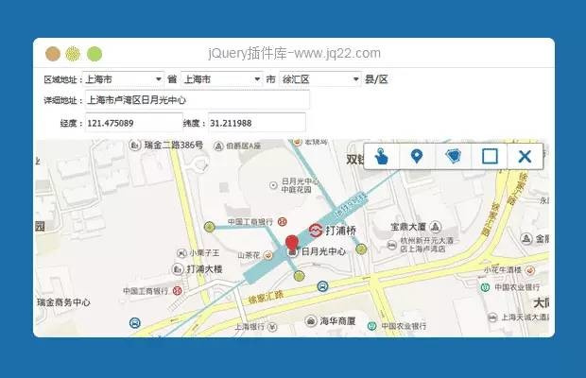The width and height of the screenshot is (586, 378).
Task: Click the 小栗子王 shop icon
Action: pyautogui.click(x=181, y=253)
